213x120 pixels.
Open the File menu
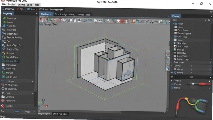[x=4, y=5]
